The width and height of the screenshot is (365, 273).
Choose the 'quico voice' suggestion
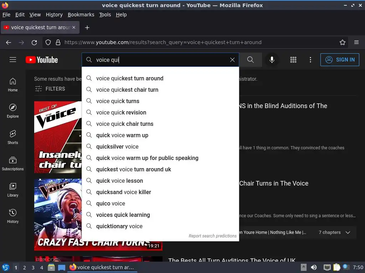[x=160, y=203]
